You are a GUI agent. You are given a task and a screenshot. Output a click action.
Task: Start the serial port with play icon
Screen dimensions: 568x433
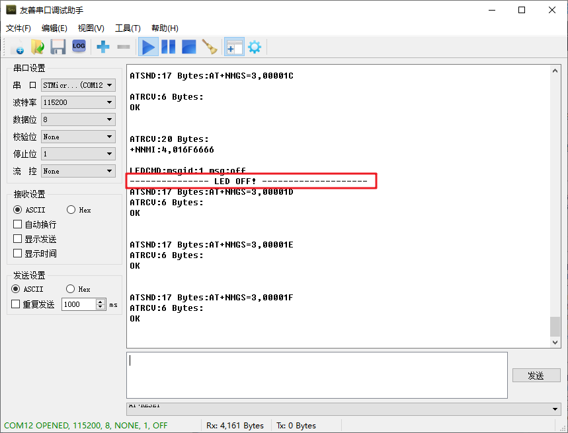[148, 47]
